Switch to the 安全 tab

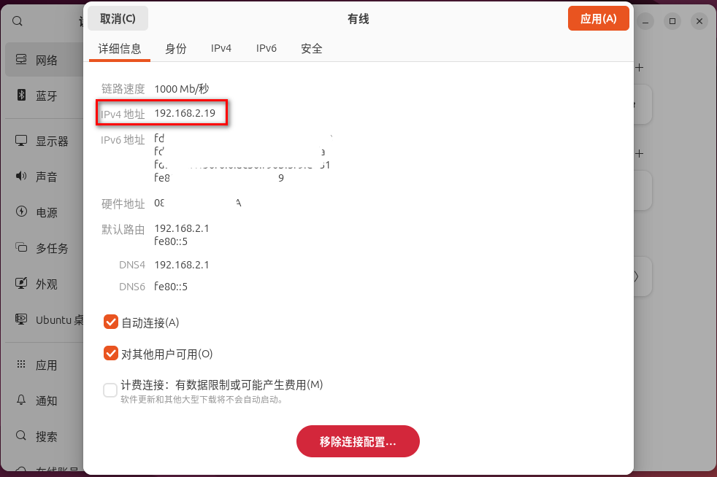(311, 48)
